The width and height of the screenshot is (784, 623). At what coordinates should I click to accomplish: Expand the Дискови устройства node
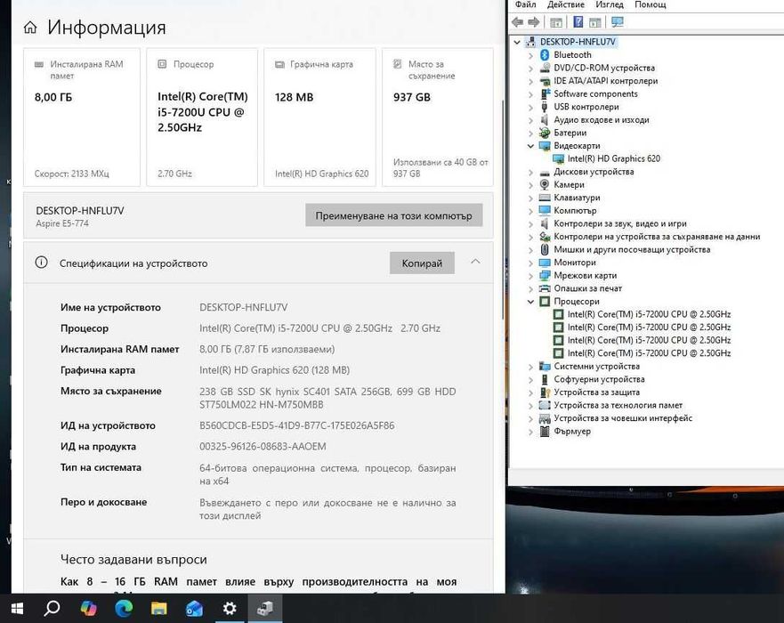(531, 172)
